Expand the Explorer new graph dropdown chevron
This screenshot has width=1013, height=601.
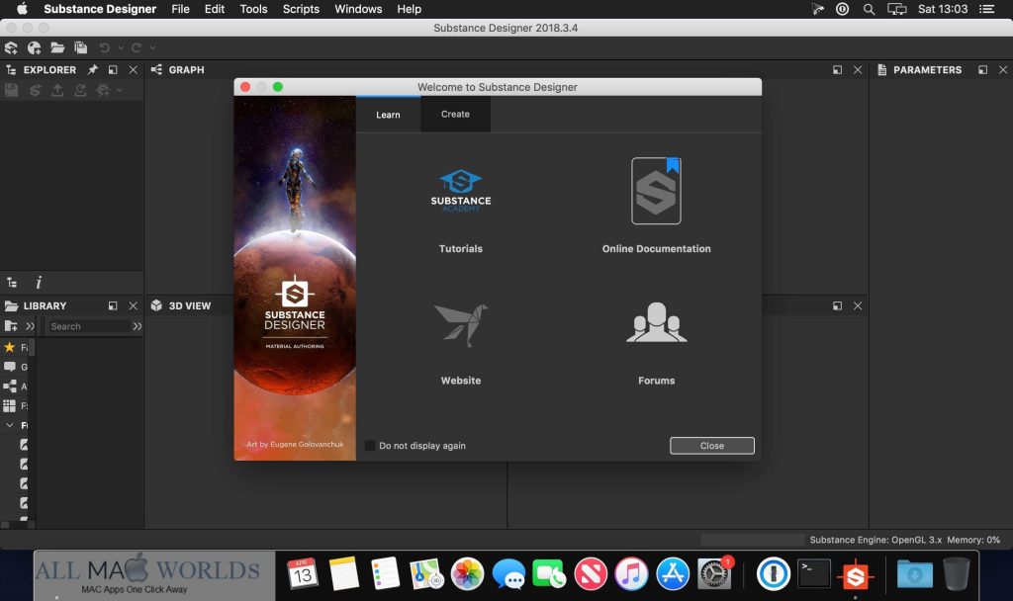pyautogui.click(x=119, y=90)
